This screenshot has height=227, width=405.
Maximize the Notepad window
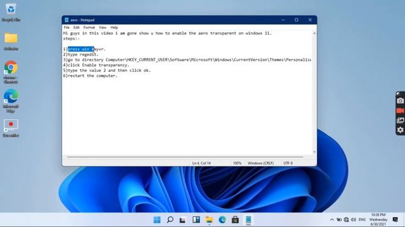[297, 20]
